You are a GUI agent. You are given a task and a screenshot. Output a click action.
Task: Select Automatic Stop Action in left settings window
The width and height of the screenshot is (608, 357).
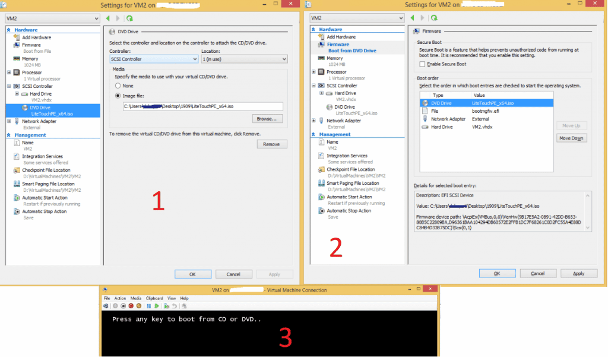(44, 211)
